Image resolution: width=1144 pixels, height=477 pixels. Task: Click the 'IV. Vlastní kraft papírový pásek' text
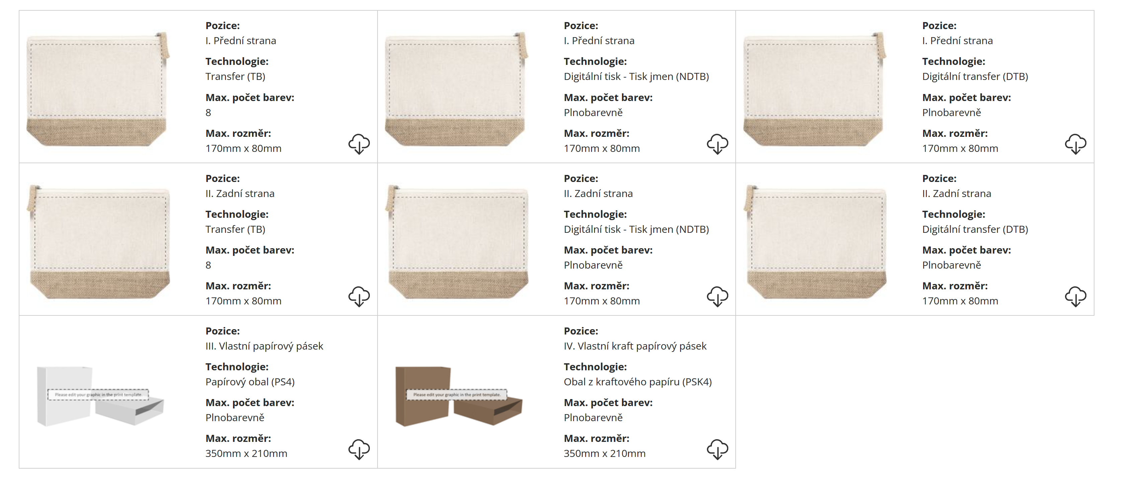635,346
